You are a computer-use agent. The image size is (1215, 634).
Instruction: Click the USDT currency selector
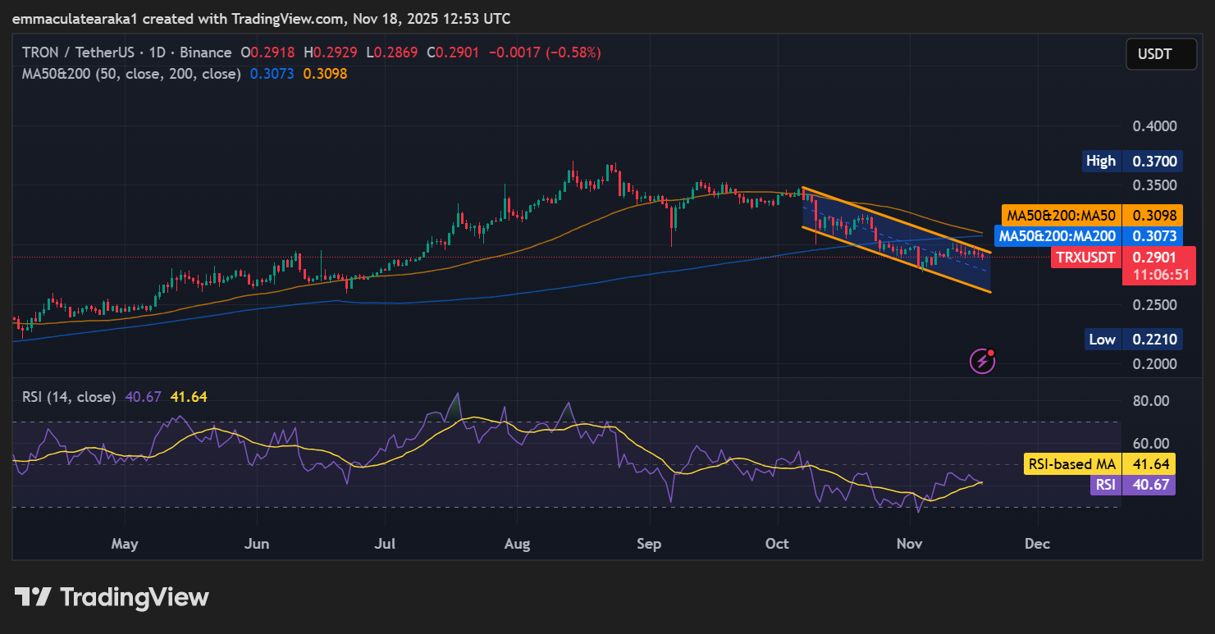[1162, 53]
